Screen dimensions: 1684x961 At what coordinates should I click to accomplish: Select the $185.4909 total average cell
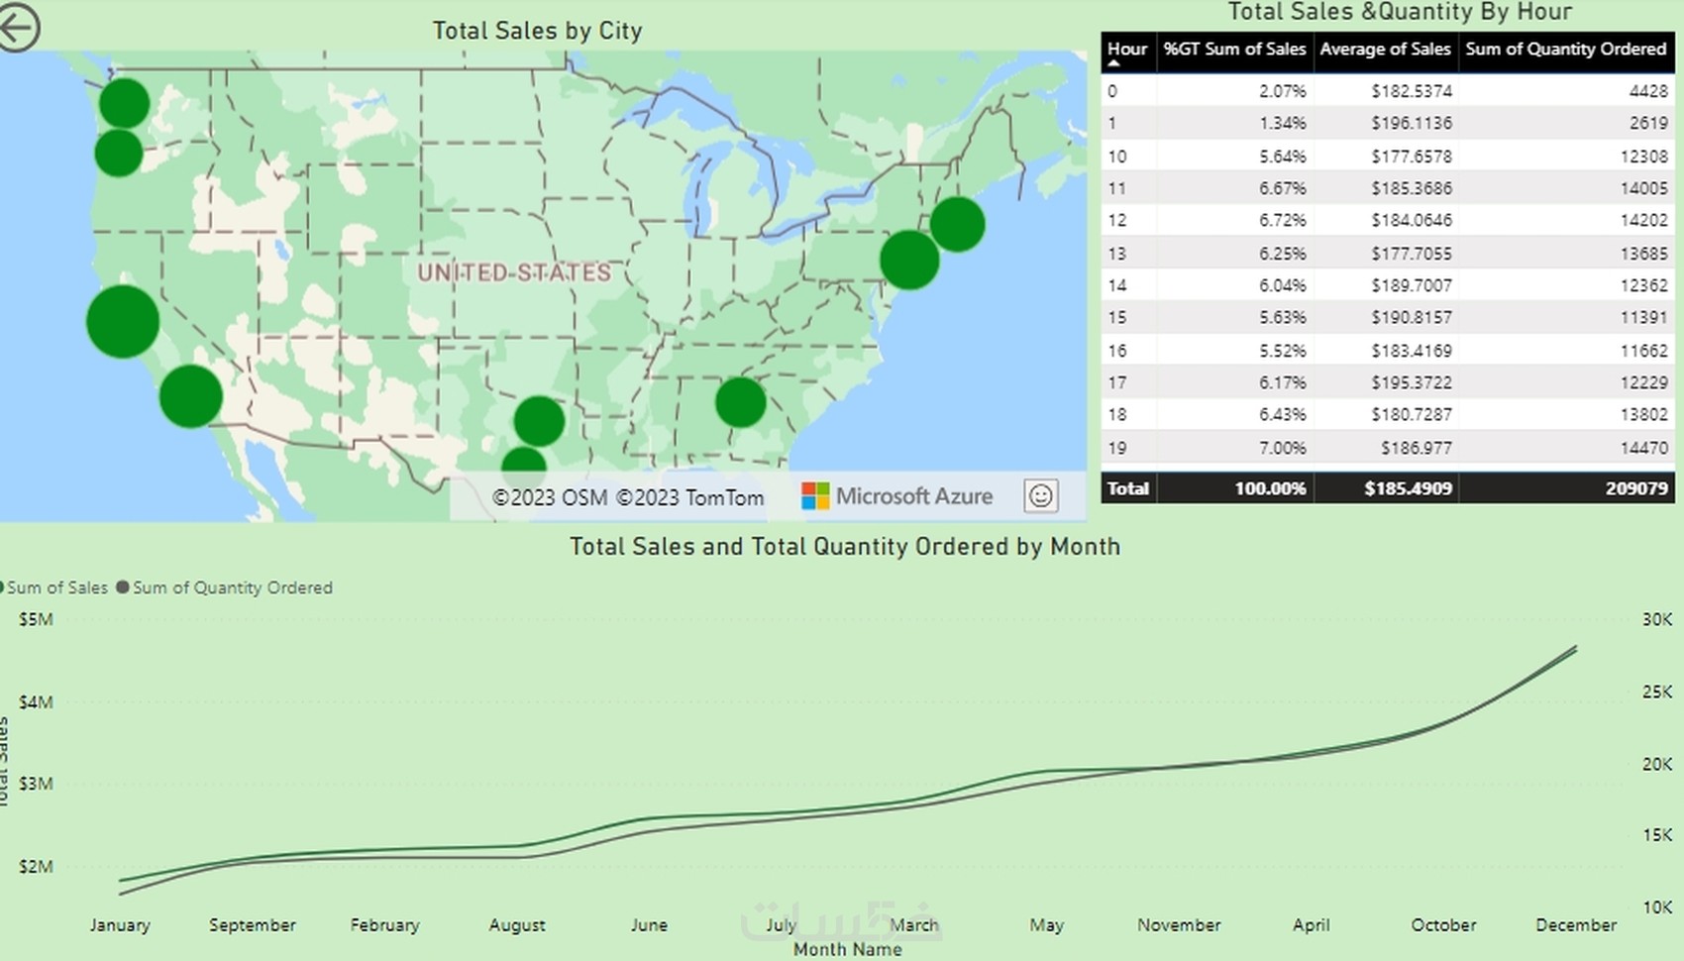(x=1408, y=488)
